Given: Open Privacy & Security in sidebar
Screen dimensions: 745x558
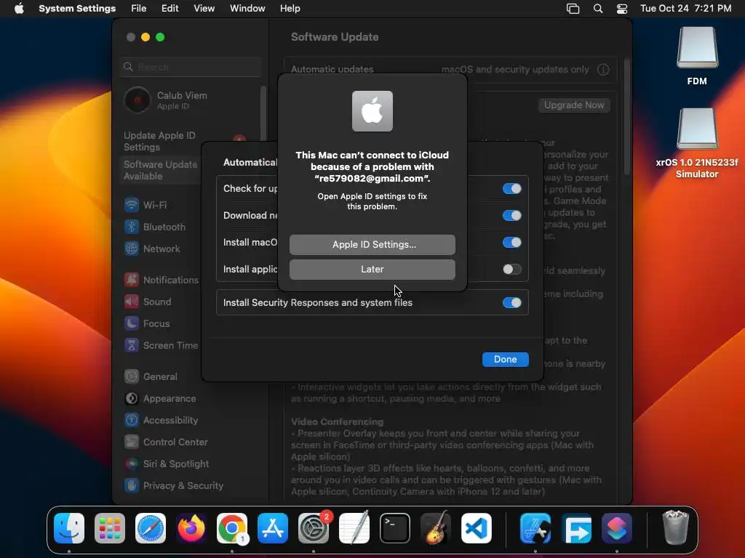Looking at the screenshot, I should 174,486.
